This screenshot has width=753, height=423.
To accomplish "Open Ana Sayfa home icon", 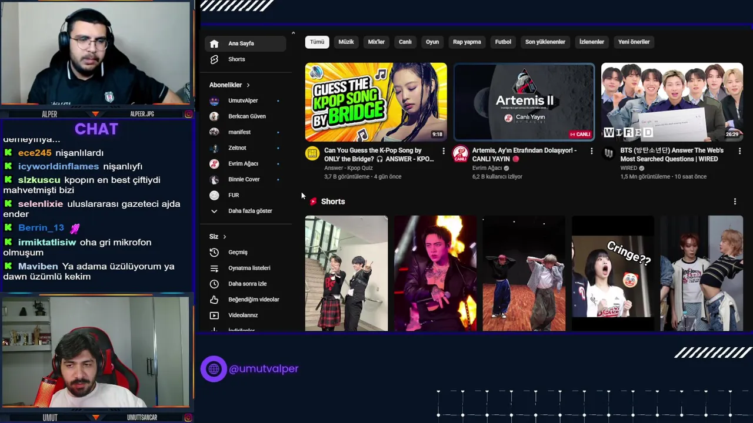I will point(214,43).
